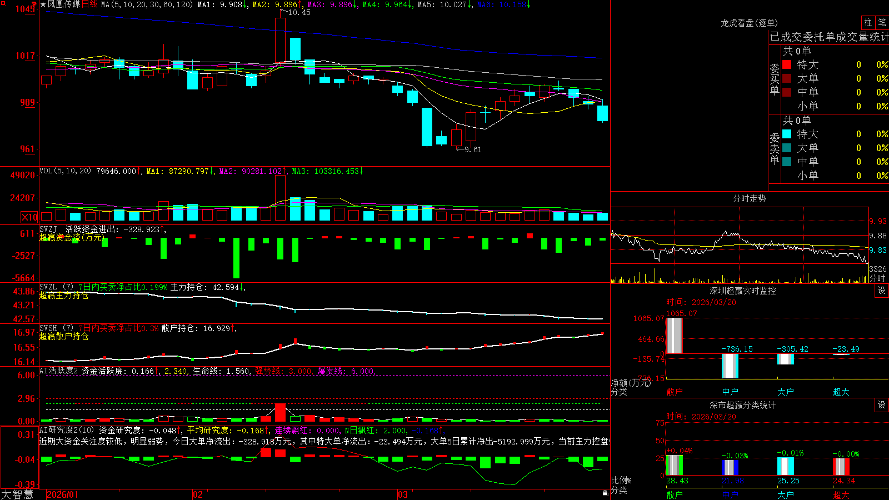The height and width of the screenshot is (500, 889).
Task: Click the 超赢主力持仓 label
Action: 64,296
